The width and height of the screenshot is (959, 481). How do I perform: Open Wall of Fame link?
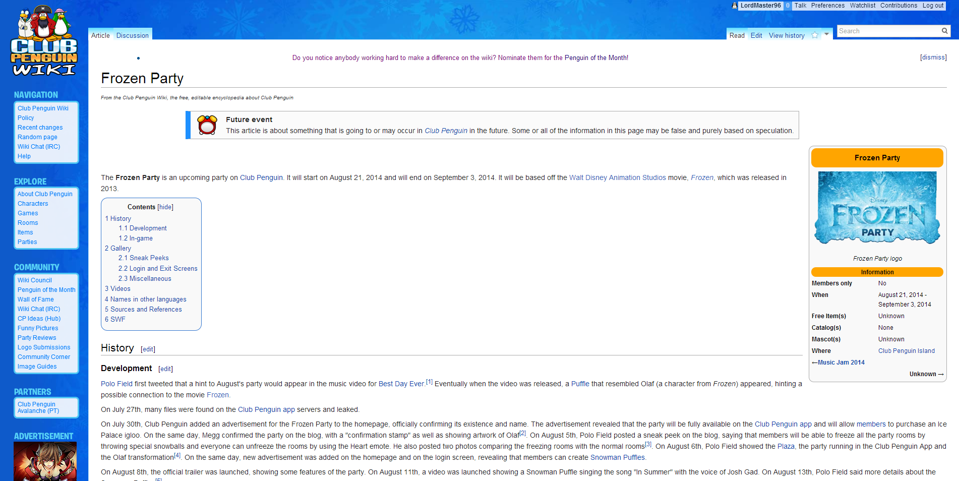[x=36, y=299]
